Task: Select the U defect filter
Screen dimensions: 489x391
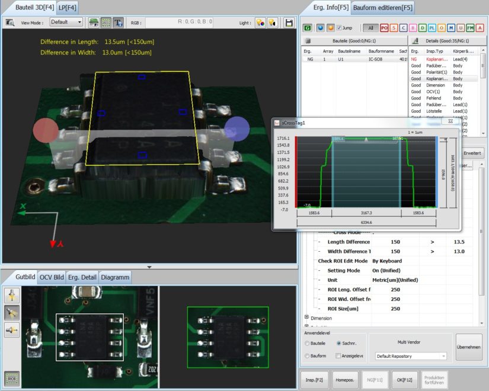Action: tap(461, 28)
